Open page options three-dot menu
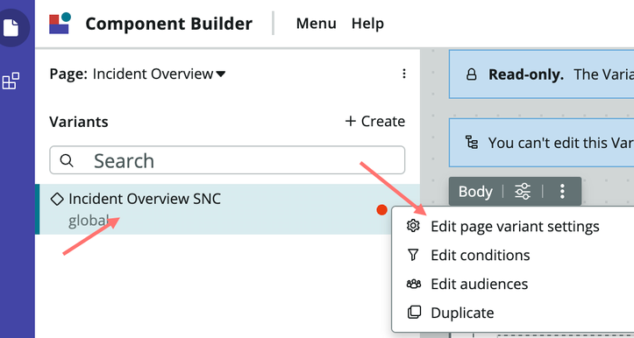 [x=403, y=74]
